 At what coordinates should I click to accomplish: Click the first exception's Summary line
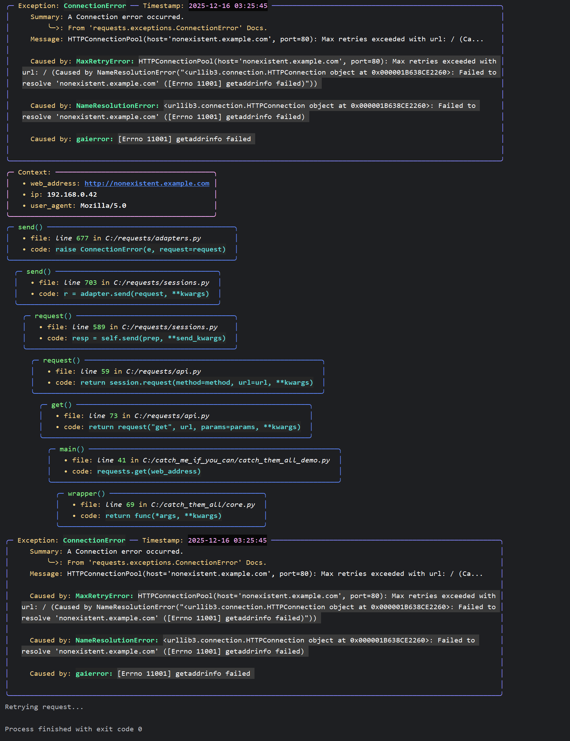click(x=107, y=17)
